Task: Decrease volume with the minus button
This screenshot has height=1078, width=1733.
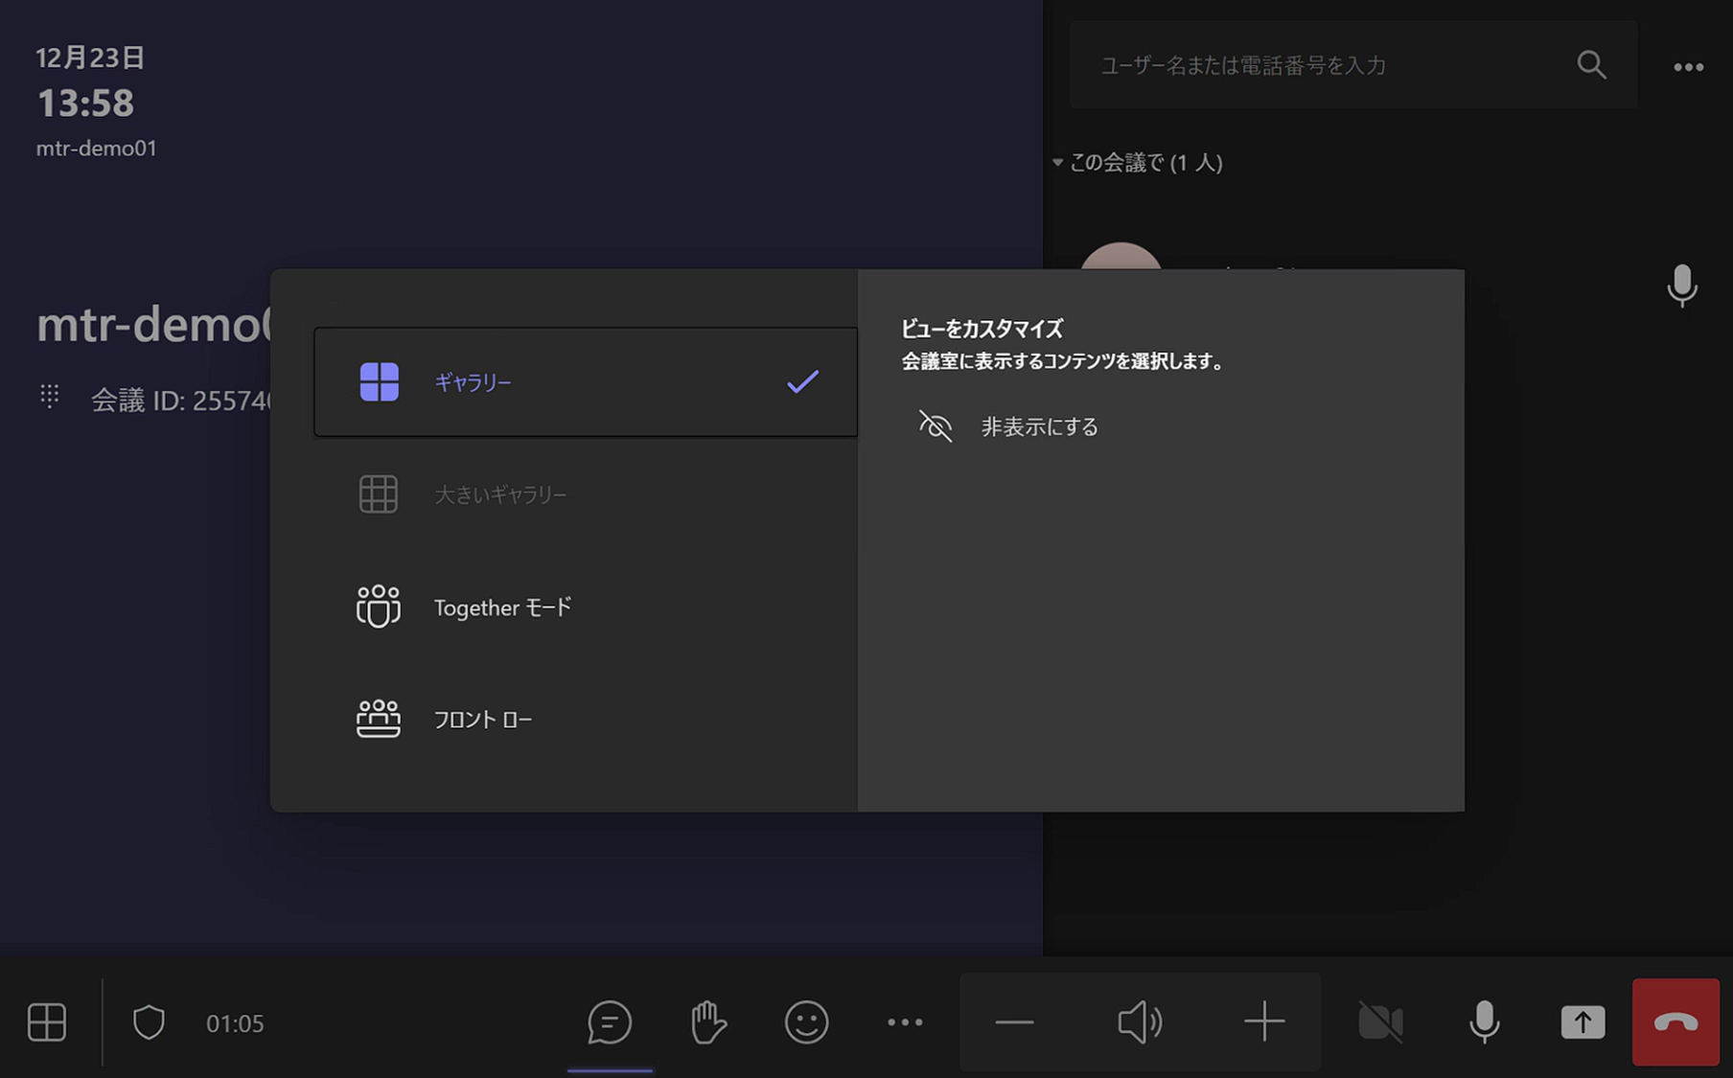Action: [x=1014, y=1021]
